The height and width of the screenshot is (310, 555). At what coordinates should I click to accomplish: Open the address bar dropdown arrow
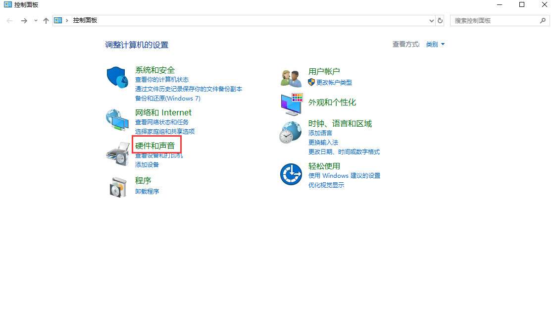431,20
